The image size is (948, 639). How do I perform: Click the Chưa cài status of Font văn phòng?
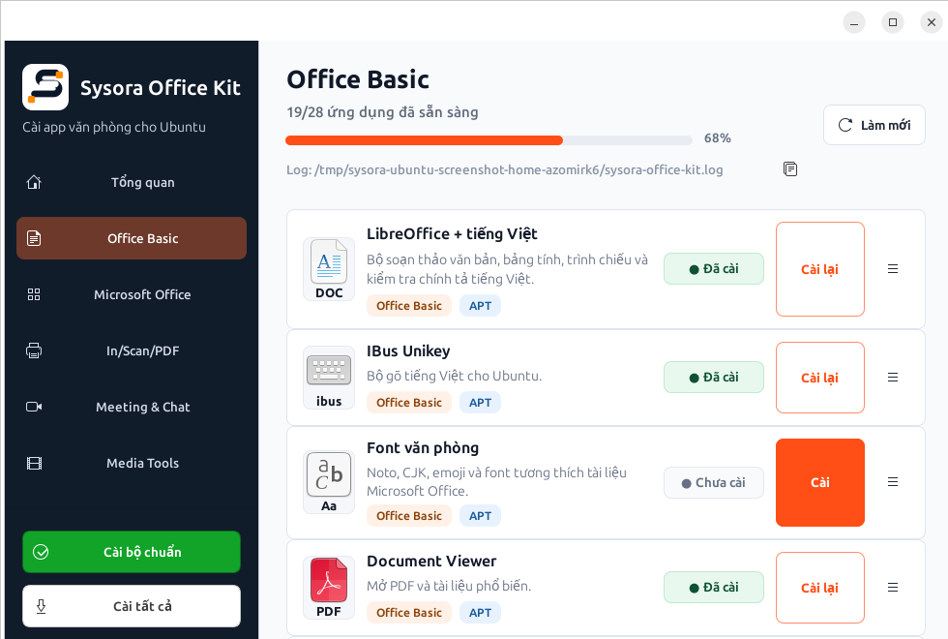point(714,482)
